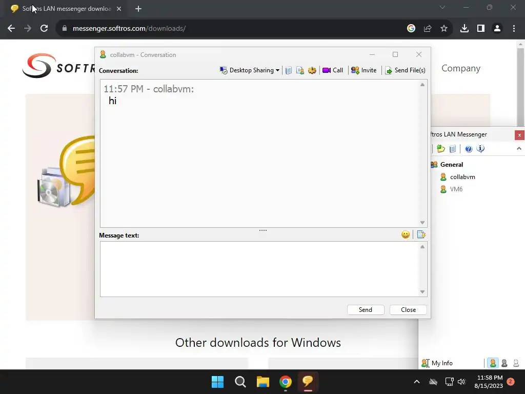Select the Softros LAN messenger download tab
Screen dimensions: 525x394
click(x=66, y=9)
